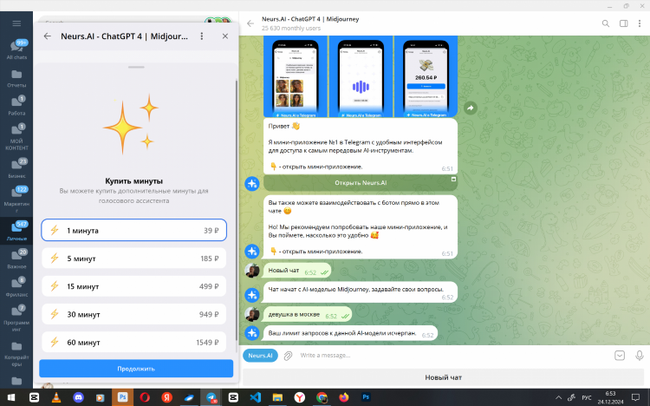
Task: Close the Neurs.AI mini app panel
Action: coord(225,36)
